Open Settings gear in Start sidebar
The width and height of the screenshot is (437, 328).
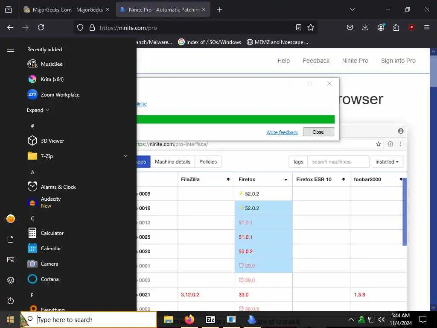click(x=11, y=280)
